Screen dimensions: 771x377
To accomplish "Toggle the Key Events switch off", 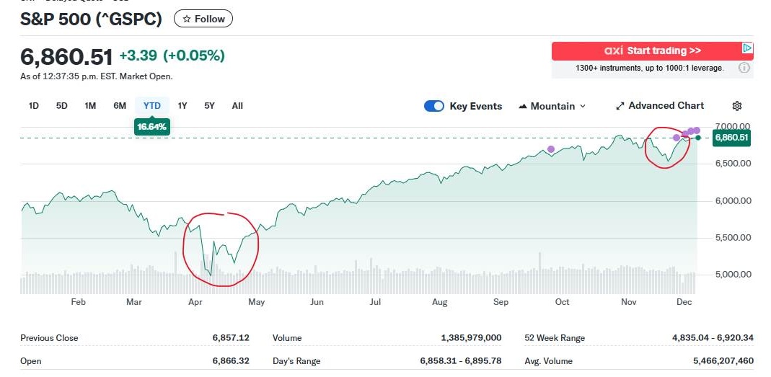I will click(x=434, y=106).
